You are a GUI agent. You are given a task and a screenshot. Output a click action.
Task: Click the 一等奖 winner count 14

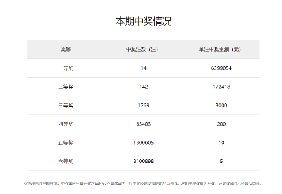(x=144, y=68)
